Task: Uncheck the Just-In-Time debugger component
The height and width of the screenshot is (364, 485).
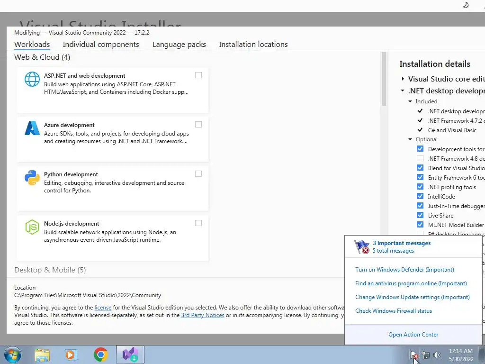Action: (x=420, y=206)
